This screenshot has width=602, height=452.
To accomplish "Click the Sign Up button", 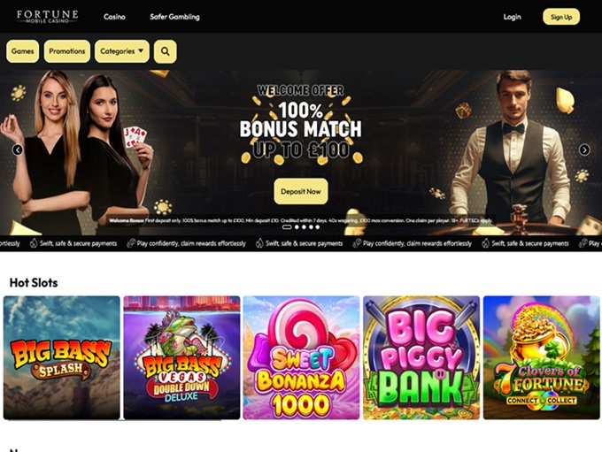I will [561, 17].
